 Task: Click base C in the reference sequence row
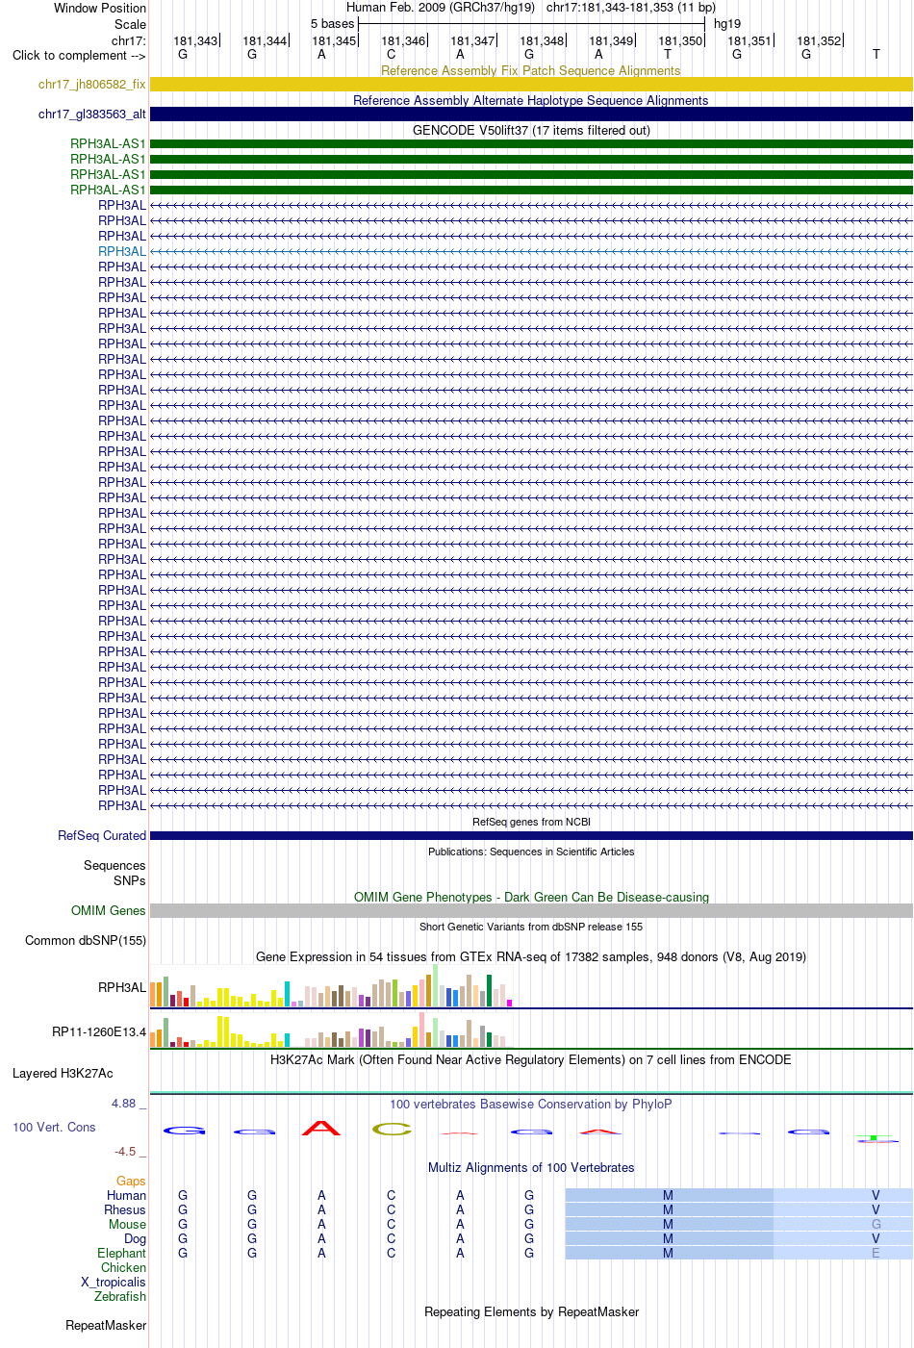[391, 54]
